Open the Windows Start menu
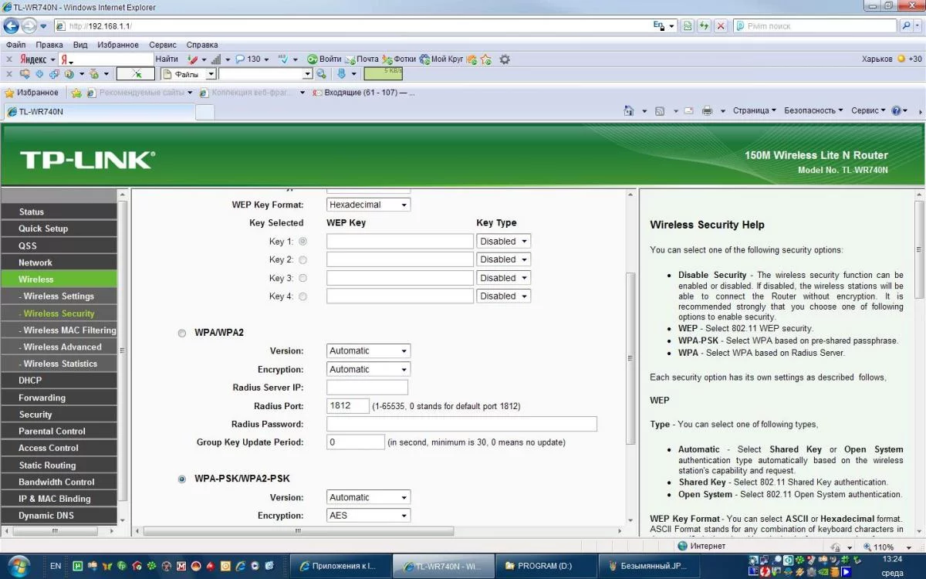Screen dimensions: 926x579 (17, 564)
